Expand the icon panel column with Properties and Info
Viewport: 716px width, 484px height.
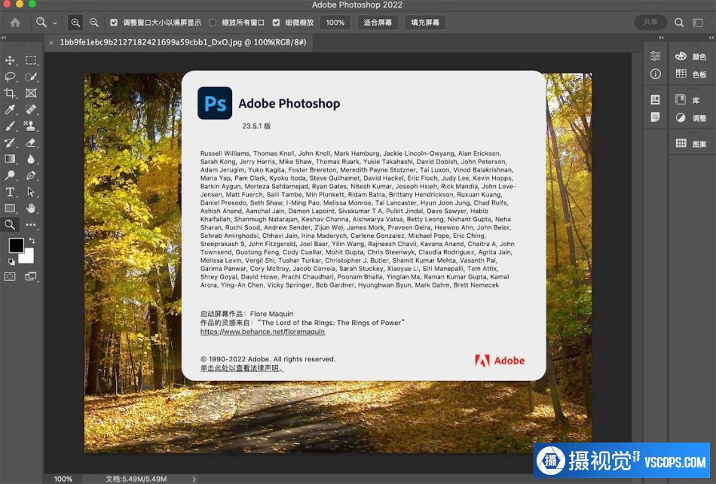(661, 38)
